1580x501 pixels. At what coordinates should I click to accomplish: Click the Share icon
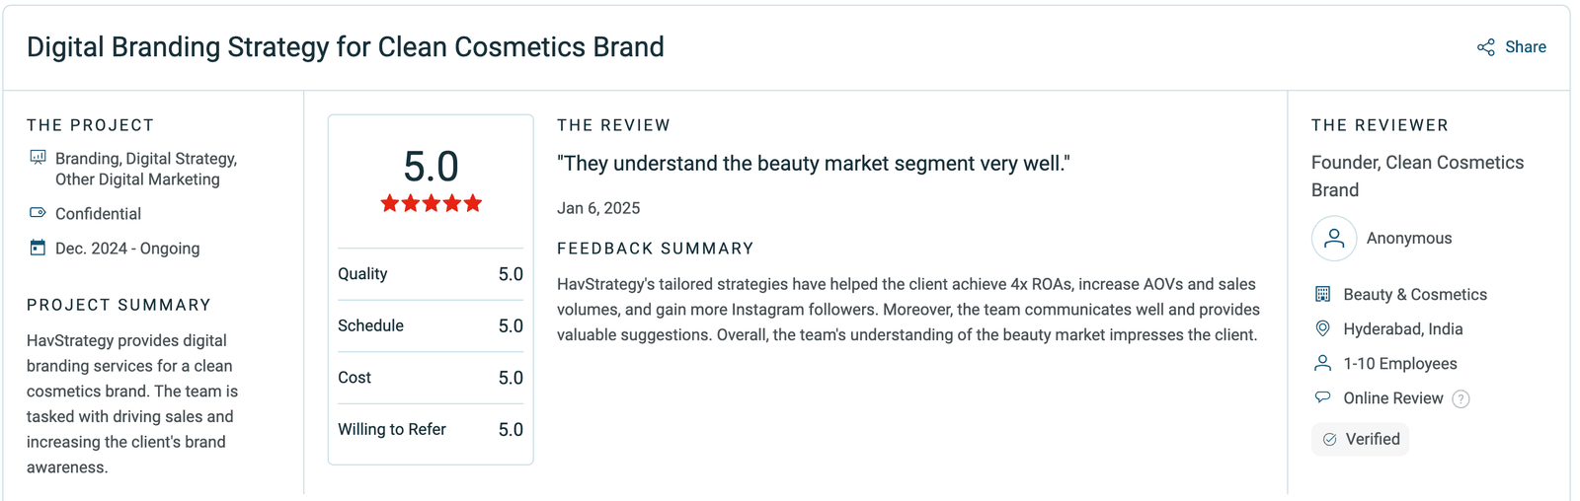pyautogui.click(x=1485, y=47)
